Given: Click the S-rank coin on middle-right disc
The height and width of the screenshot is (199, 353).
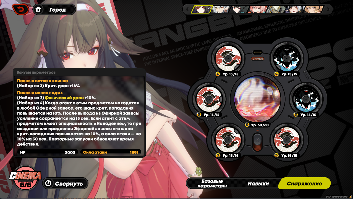Looking at the screenshot, I should coord(296,115).
